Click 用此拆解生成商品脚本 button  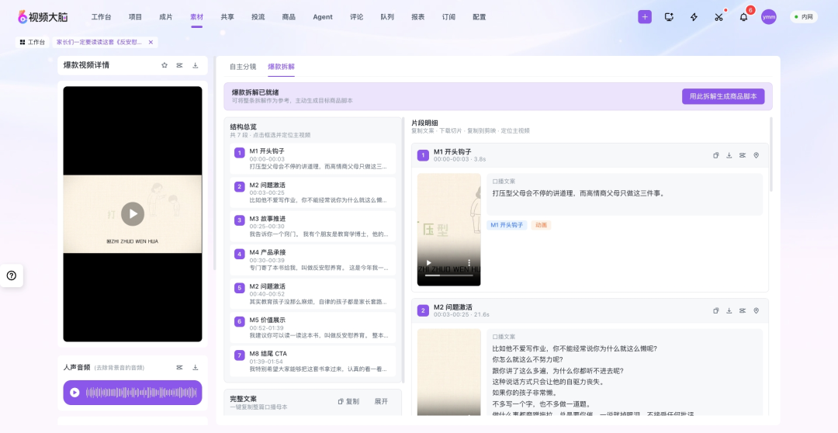723,96
